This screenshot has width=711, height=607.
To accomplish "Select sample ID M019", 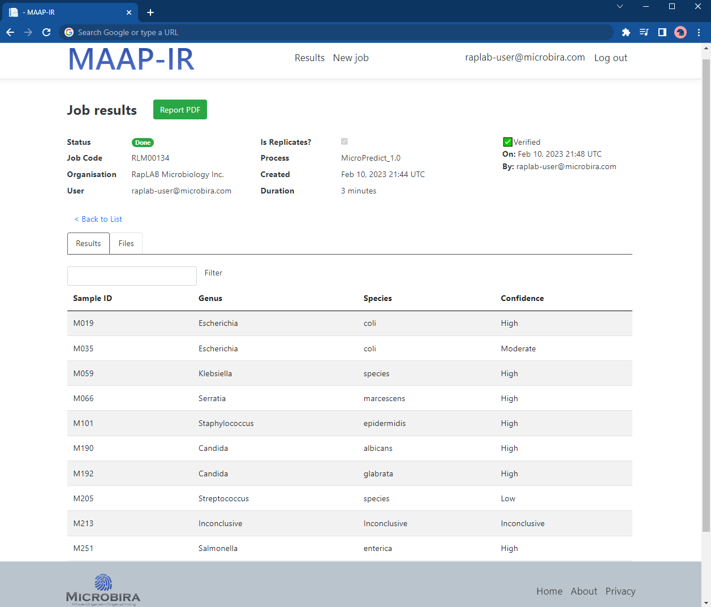I will (x=84, y=323).
